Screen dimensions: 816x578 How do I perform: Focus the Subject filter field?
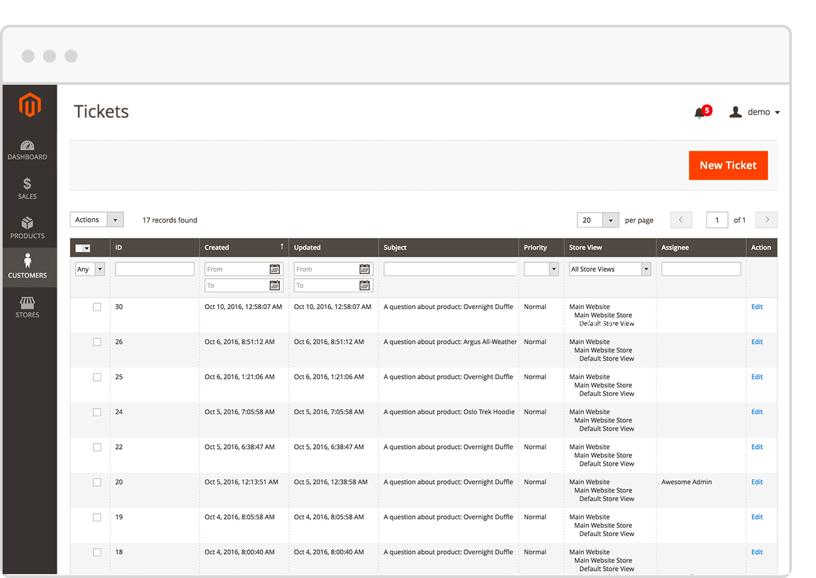[450, 269]
